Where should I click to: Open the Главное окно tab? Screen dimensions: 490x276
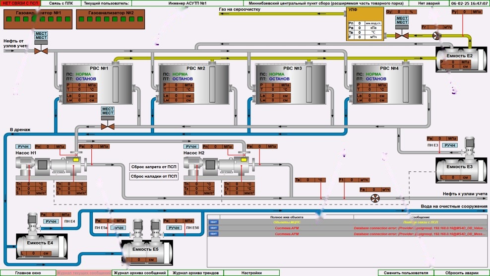click(28, 273)
